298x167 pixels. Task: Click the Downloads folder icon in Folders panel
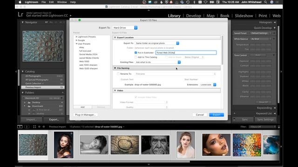tap(29, 106)
